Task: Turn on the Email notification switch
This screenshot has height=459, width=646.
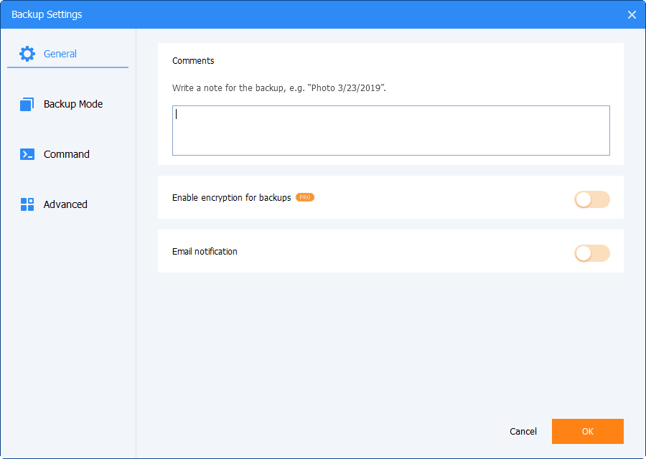Action: [x=591, y=253]
